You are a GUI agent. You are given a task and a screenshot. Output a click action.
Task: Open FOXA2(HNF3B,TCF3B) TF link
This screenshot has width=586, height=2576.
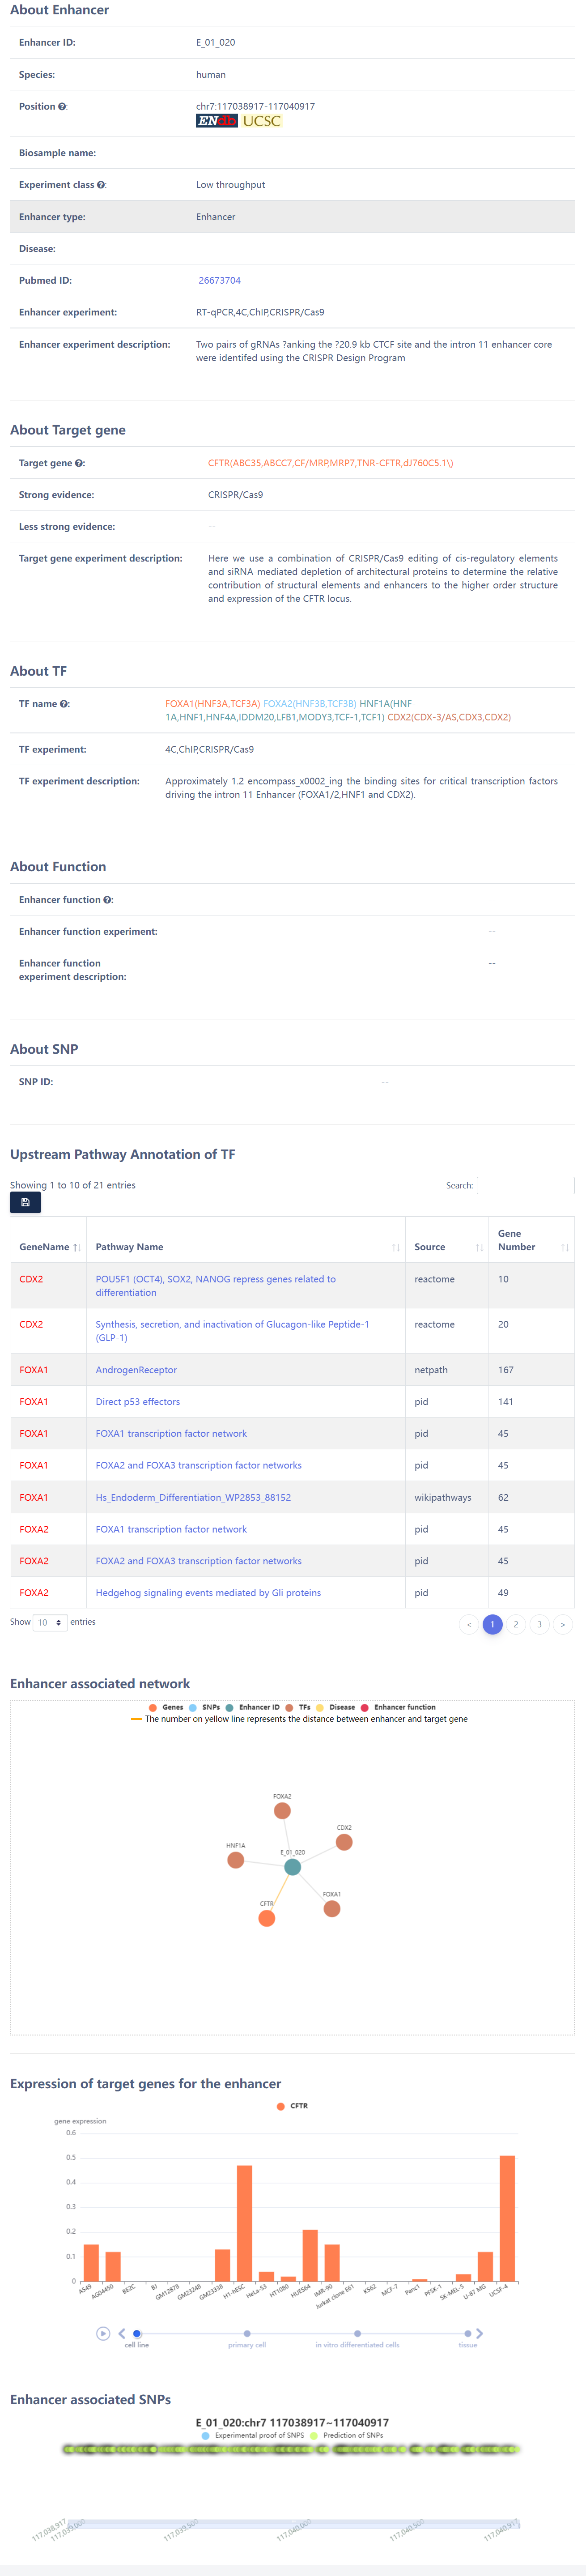309,704
